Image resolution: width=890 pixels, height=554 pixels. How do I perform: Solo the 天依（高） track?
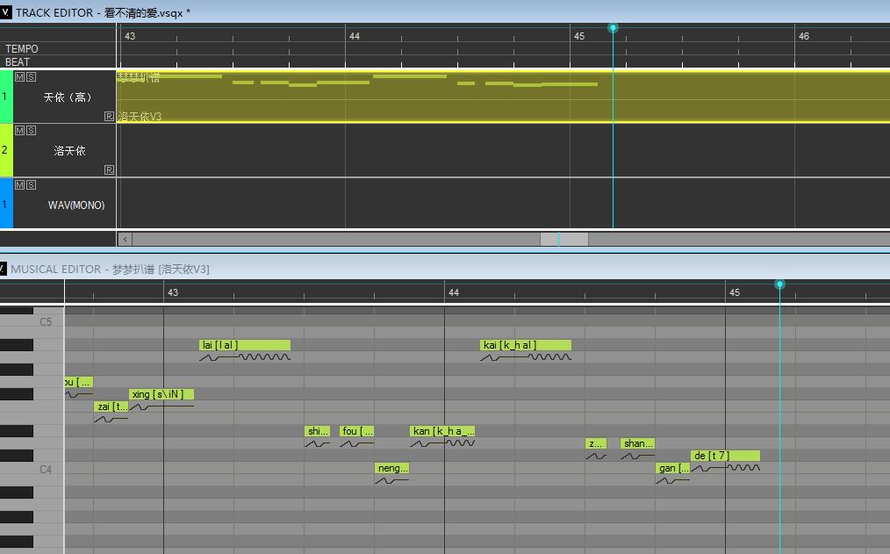coord(31,76)
